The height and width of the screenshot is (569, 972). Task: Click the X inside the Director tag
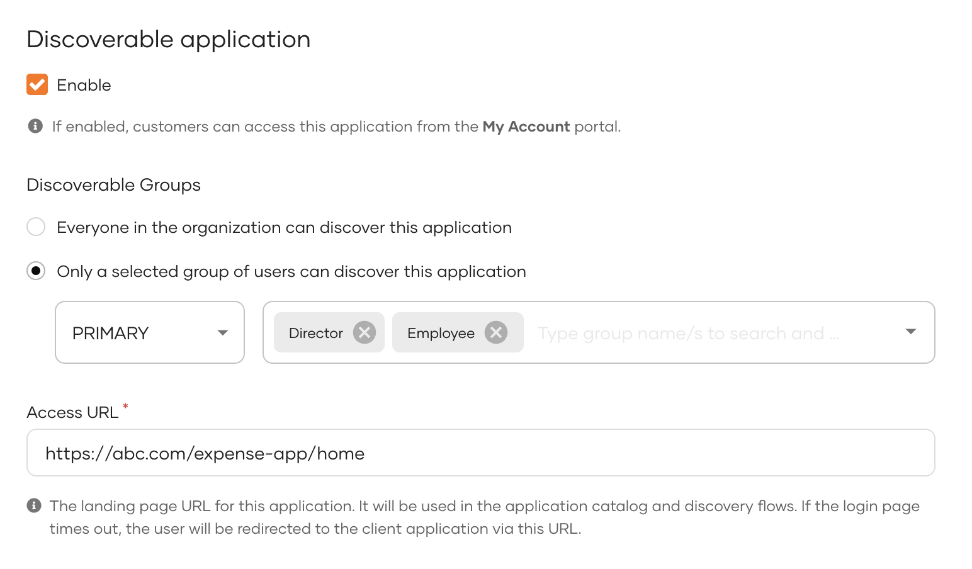pyautogui.click(x=364, y=332)
